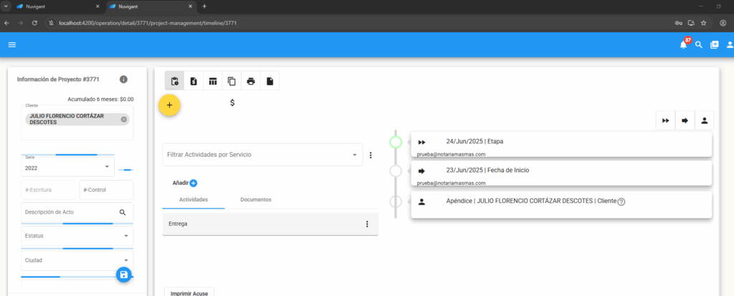Toggle the person client filter button
The height and width of the screenshot is (296, 734).
coord(705,120)
